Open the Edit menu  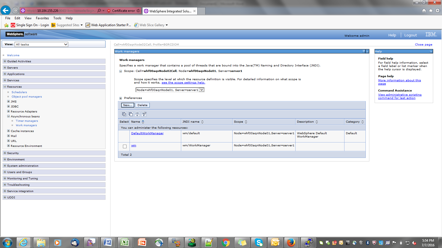pos(17,18)
